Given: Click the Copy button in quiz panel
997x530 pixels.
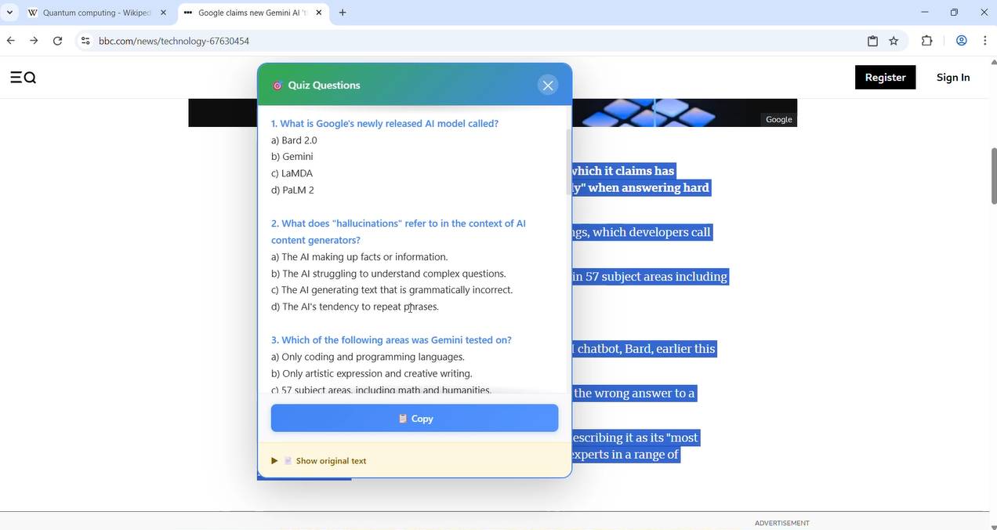Looking at the screenshot, I should (415, 419).
